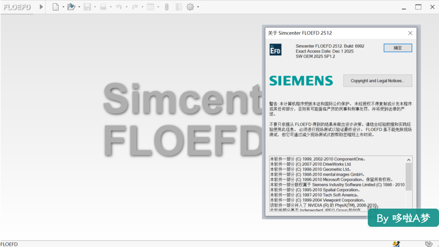Click the Spatial Corporation copyright line

[x=315, y=190]
